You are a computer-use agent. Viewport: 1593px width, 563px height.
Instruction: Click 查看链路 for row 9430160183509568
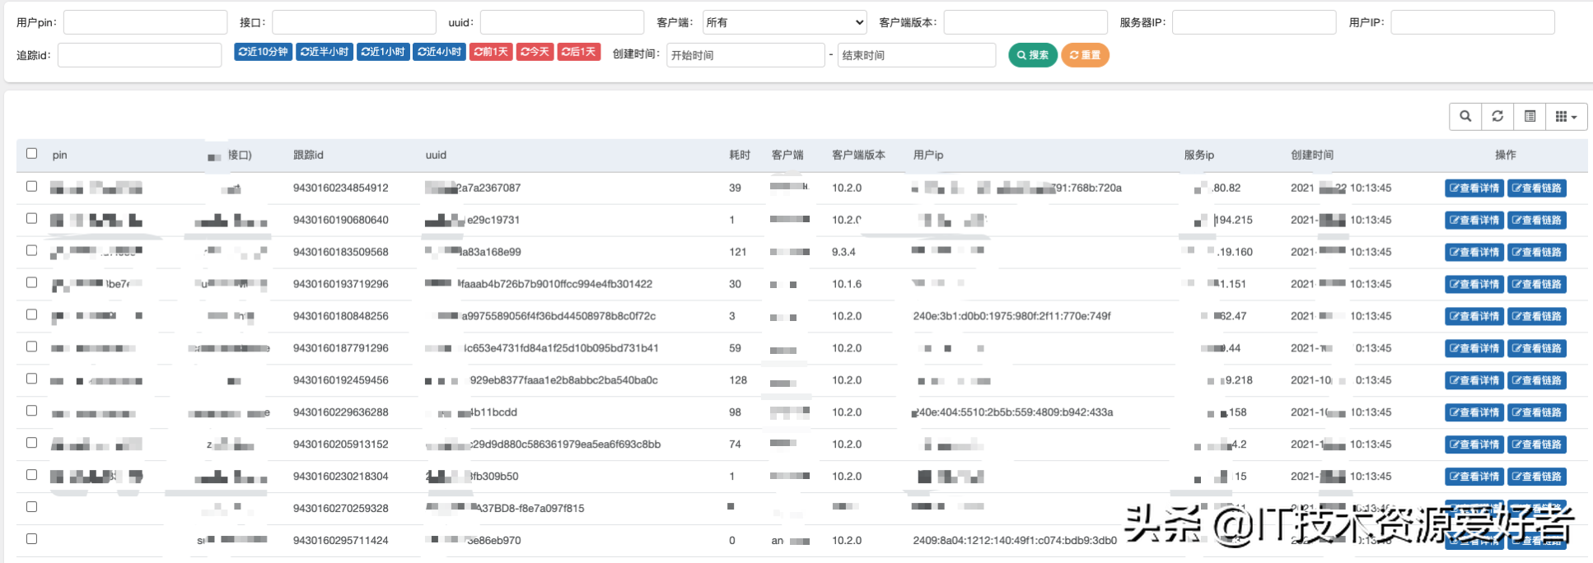point(1537,253)
